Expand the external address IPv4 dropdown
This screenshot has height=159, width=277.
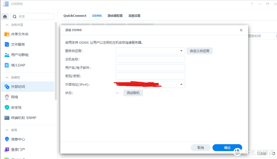[181, 84]
